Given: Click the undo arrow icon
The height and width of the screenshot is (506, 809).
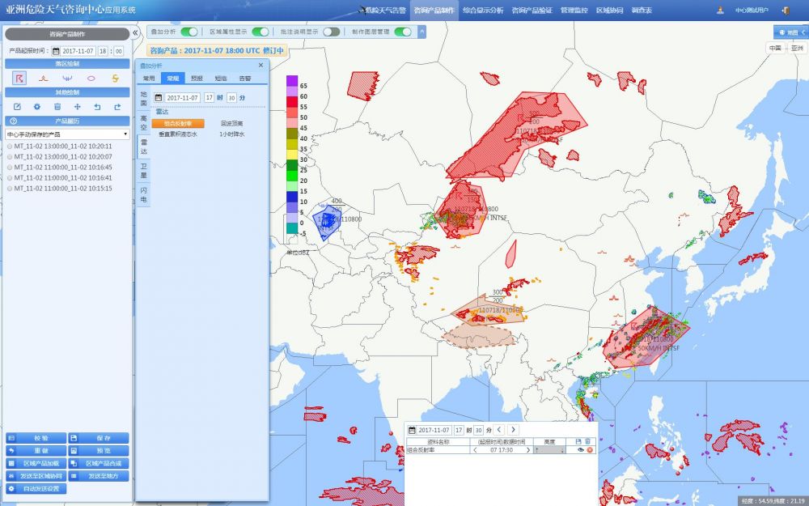Looking at the screenshot, I should point(97,107).
